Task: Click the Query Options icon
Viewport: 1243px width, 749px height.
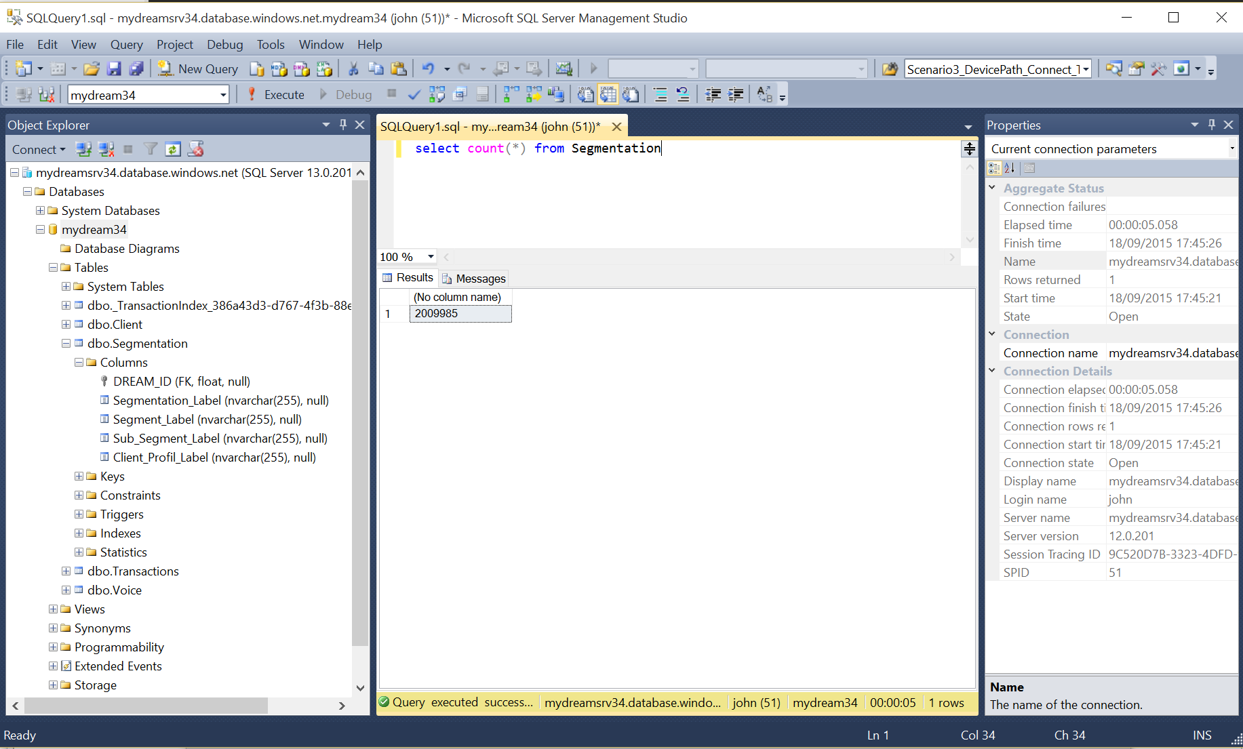Action: pyautogui.click(x=460, y=94)
